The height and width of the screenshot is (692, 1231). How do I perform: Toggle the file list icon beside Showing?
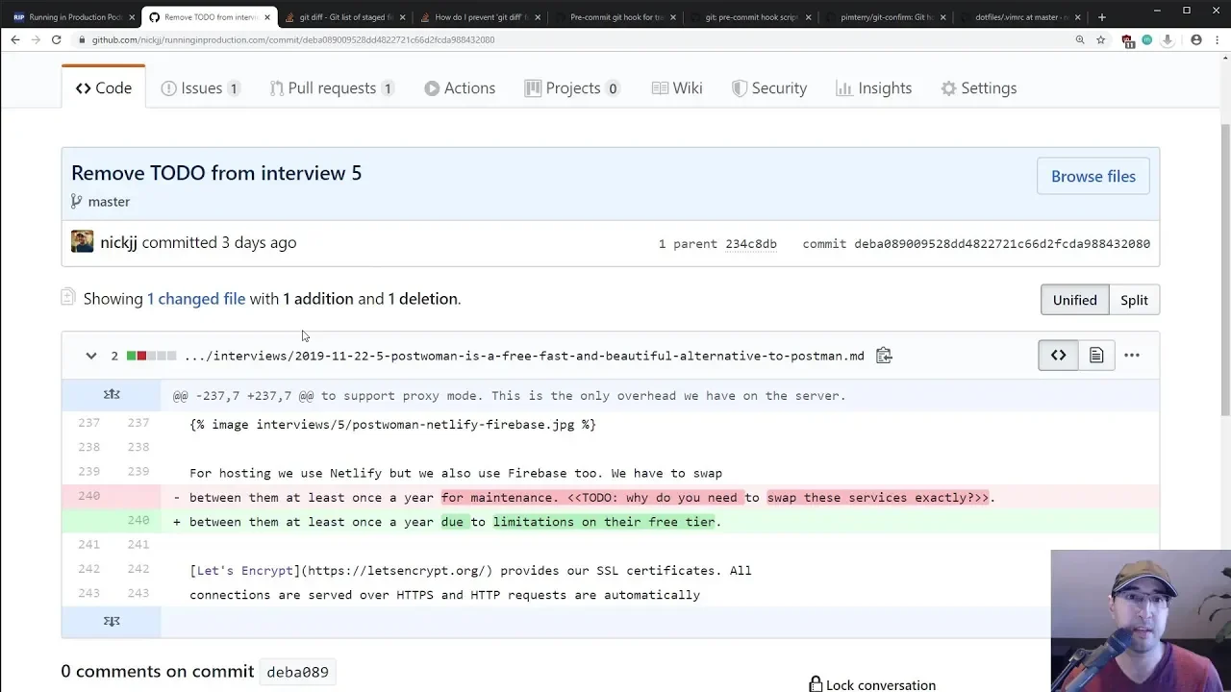point(67,297)
